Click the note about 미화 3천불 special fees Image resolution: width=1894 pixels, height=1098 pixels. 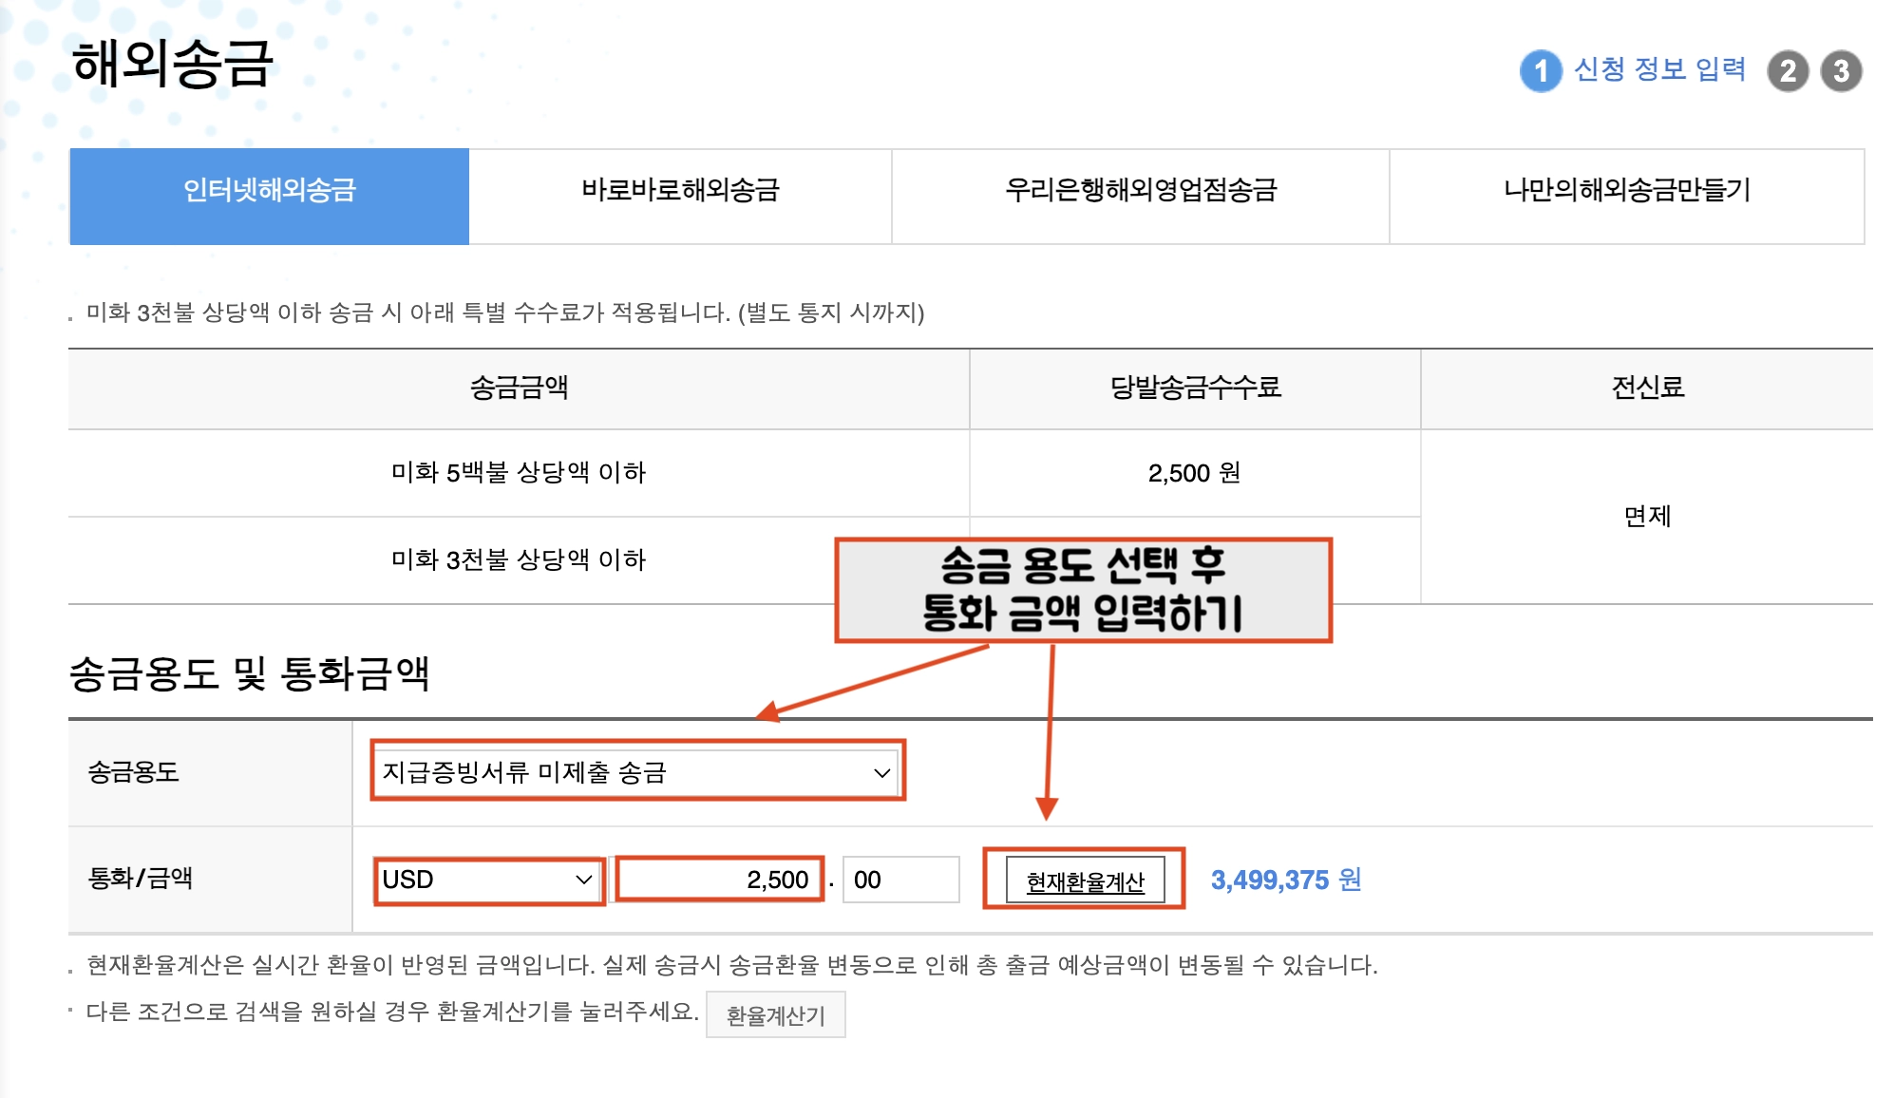click(x=504, y=312)
